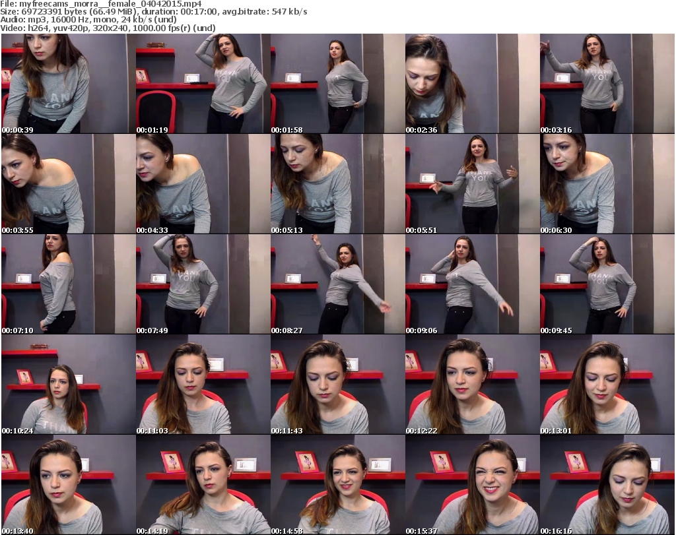Image resolution: width=676 pixels, height=535 pixels.
Task: Open the frame at 00:03:55
Action: pyautogui.click(x=67, y=184)
